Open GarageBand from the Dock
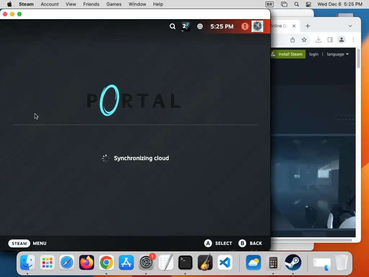Image resolution: width=369 pixels, height=277 pixels. (205, 263)
